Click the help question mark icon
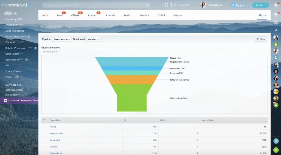 (x=276, y=5)
